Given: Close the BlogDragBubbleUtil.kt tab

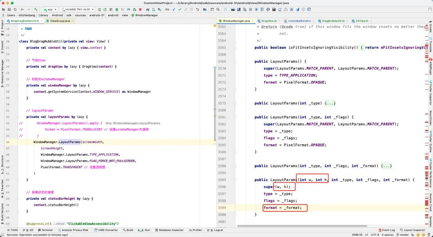Looking at the screenshot, I should [42, 21].
